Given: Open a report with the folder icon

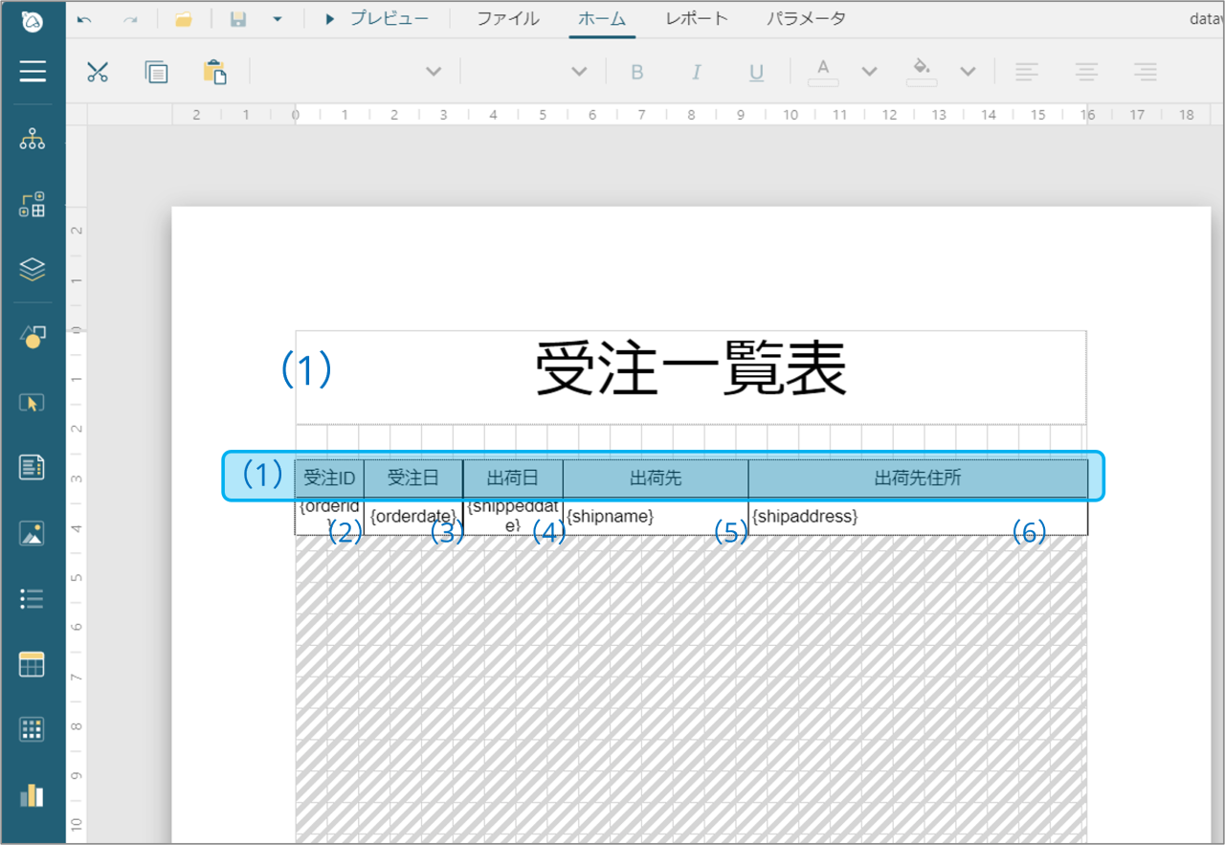Looking at the screenshot, I should (x=184, y=19).
